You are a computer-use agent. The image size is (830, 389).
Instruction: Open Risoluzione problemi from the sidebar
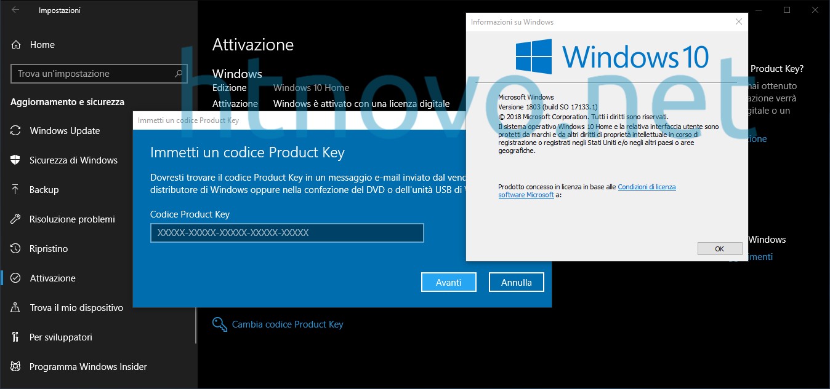point(73,219)
